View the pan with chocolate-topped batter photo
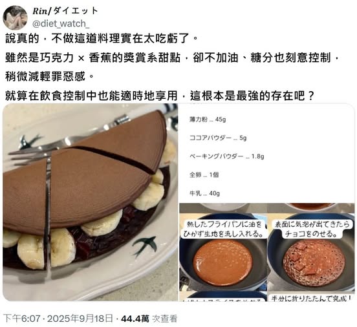The image size is (357, 327). pos(311,253)
